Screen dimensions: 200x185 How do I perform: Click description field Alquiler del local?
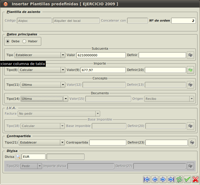(x=76, y=21)
